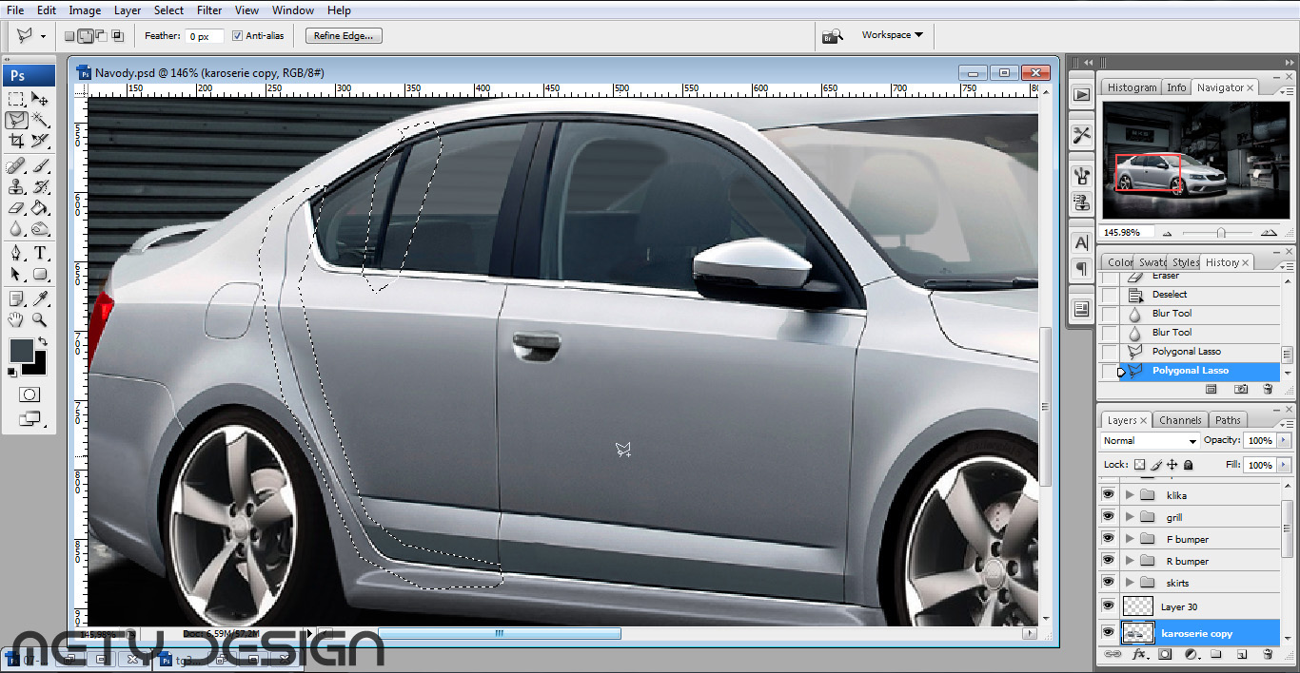Select the Crop tool
The image size is (1300, 673).
[16, 141]
